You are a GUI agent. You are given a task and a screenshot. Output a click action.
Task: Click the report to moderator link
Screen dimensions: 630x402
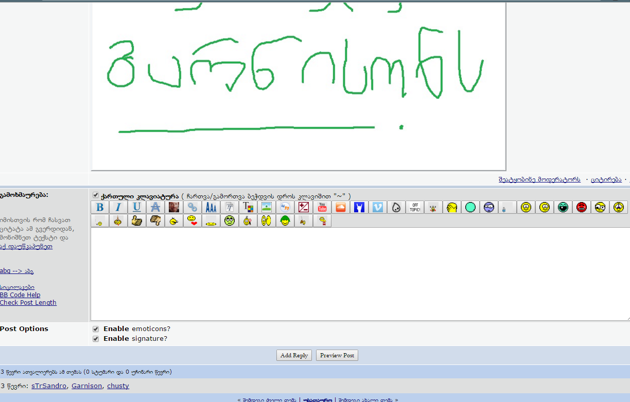[539, 179]
